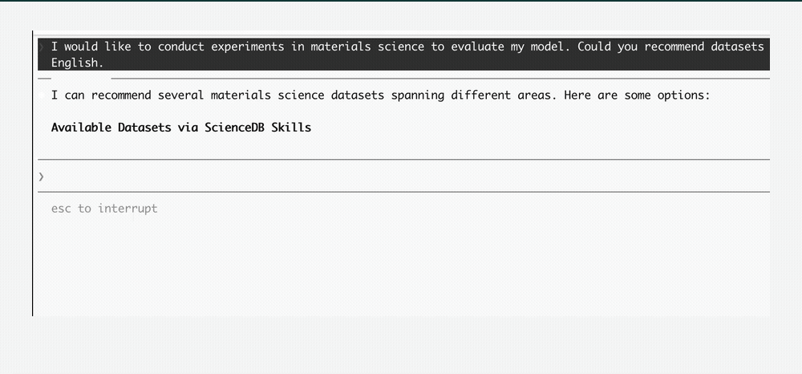The image size is (802, 374).
Task: Click the horizontal divider above the input prompt
Action: [x=403, y=160]
